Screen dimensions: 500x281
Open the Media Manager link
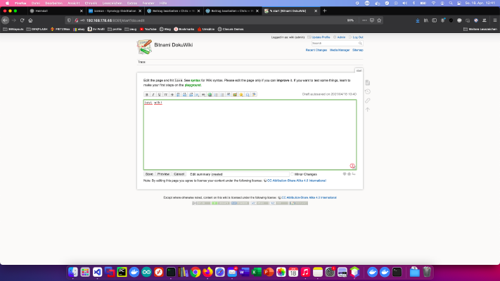[340, 50]
